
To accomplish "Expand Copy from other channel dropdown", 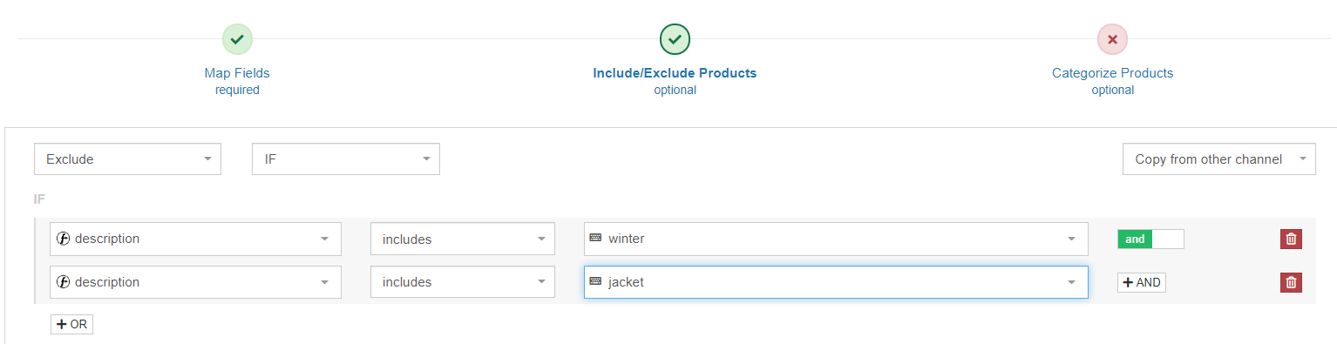I will point(1218,159).
